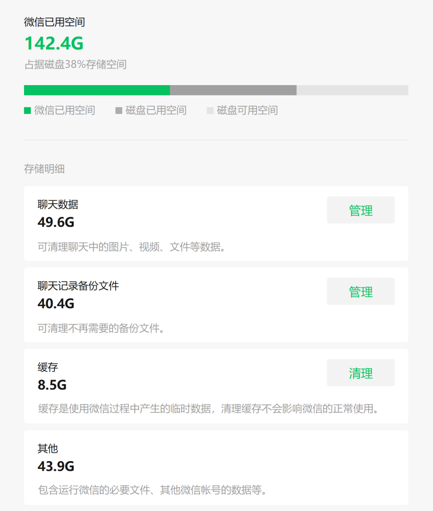Click 管理 button for 聊天数据

coord(360,210)
